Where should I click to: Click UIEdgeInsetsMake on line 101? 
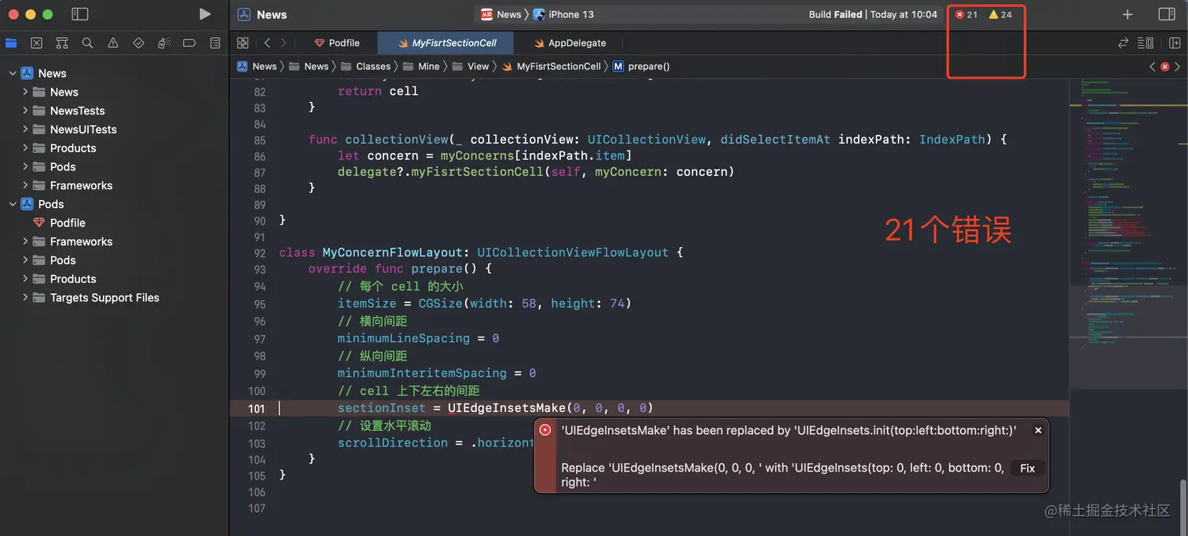[507, 408]
